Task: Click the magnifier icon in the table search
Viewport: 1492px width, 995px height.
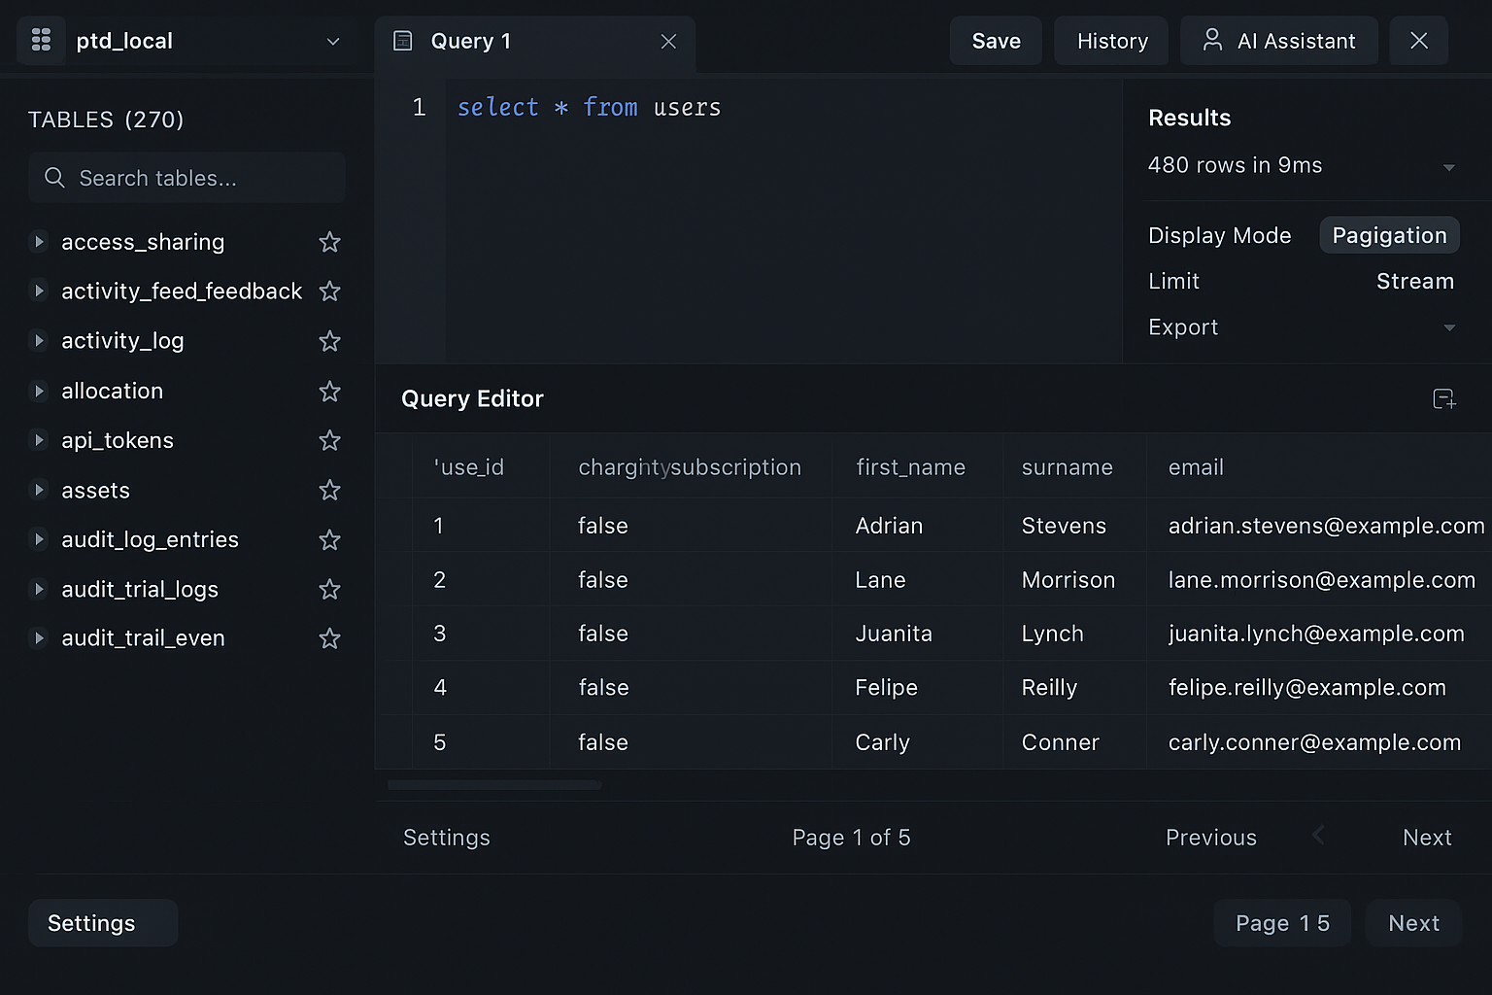Action: click(x=54, y=178)
